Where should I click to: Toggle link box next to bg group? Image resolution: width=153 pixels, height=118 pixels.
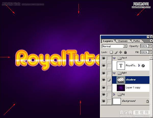click(109, 94)
